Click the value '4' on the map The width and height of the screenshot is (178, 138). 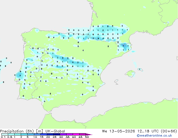pos(123,46)
